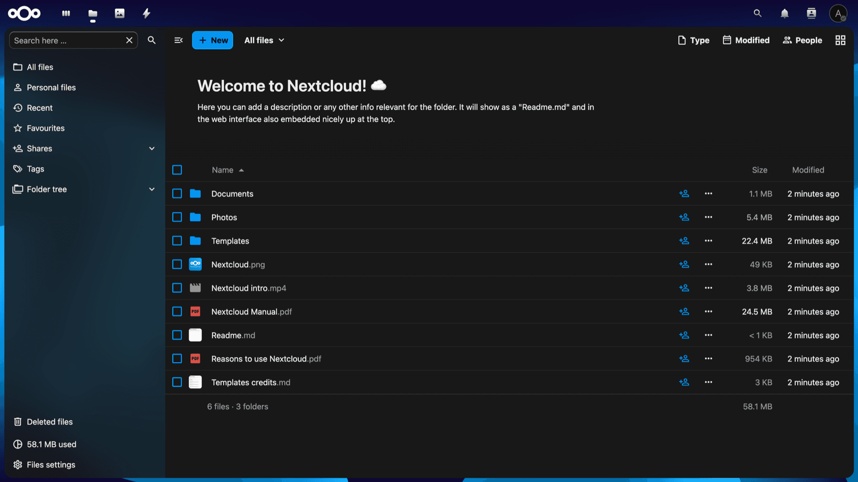
Task: Open the Documents folder name
Action: (x=232, y=193)
